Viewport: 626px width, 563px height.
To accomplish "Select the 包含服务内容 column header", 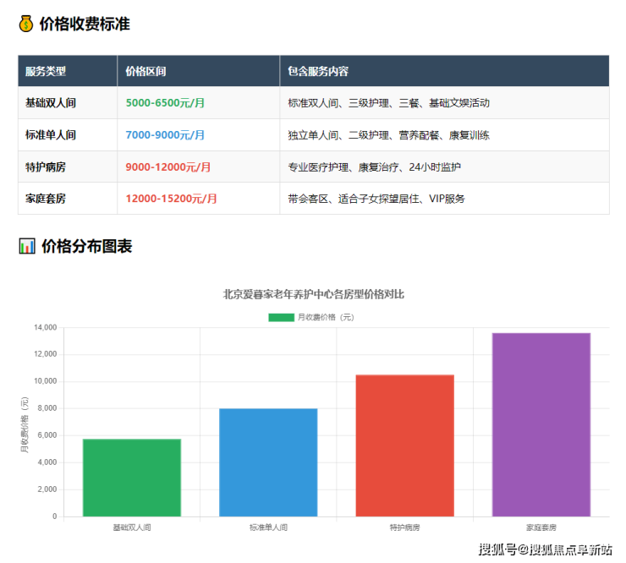I will 318,71.
